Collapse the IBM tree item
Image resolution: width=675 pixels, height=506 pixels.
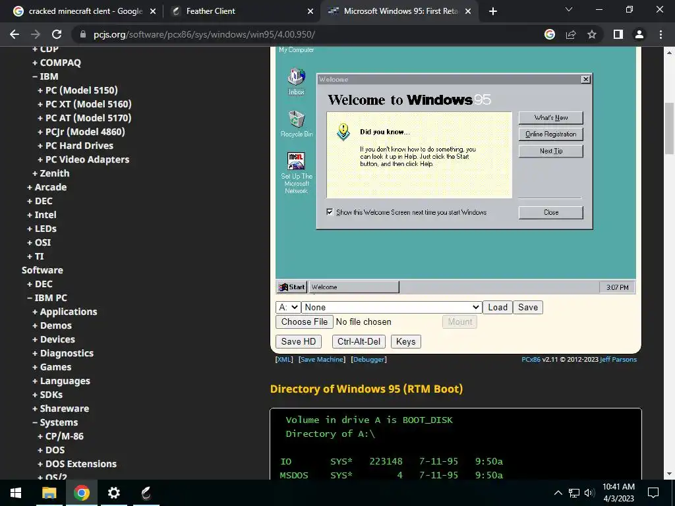45,76
